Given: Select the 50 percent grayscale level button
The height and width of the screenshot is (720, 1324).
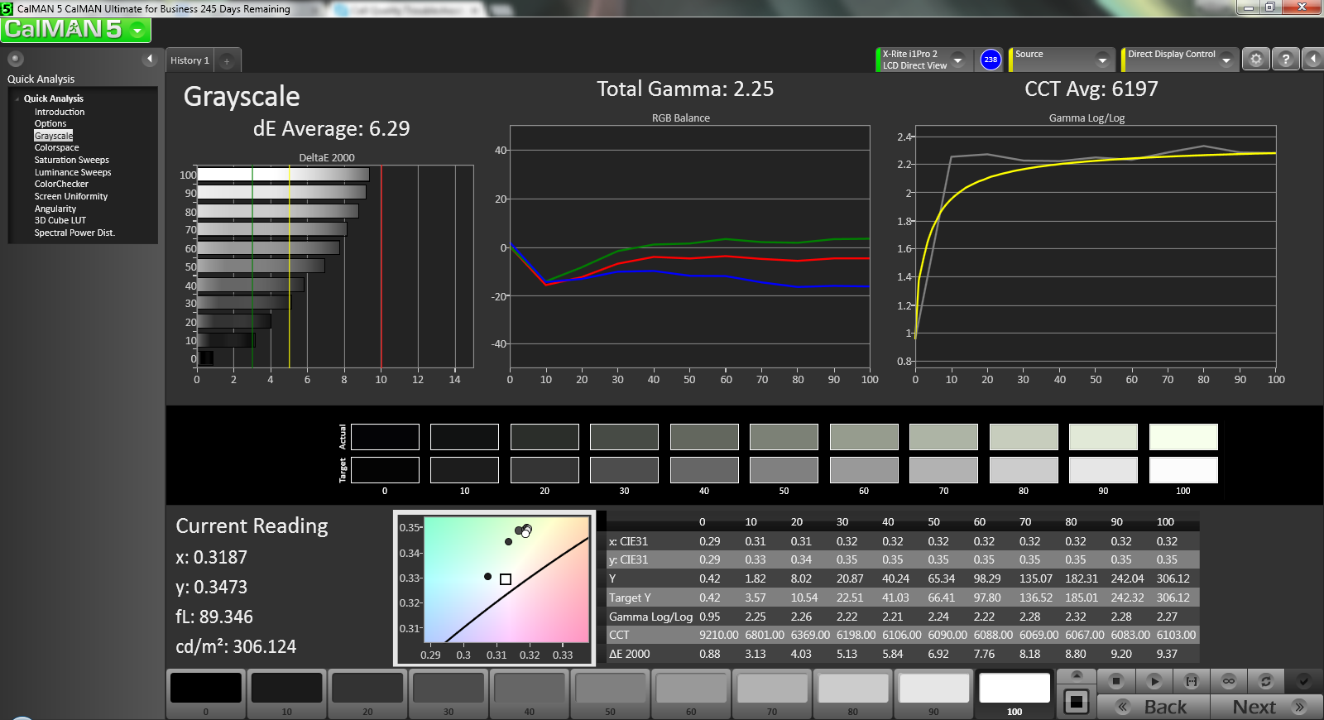Looking at the screenshot, I should 610,694.
